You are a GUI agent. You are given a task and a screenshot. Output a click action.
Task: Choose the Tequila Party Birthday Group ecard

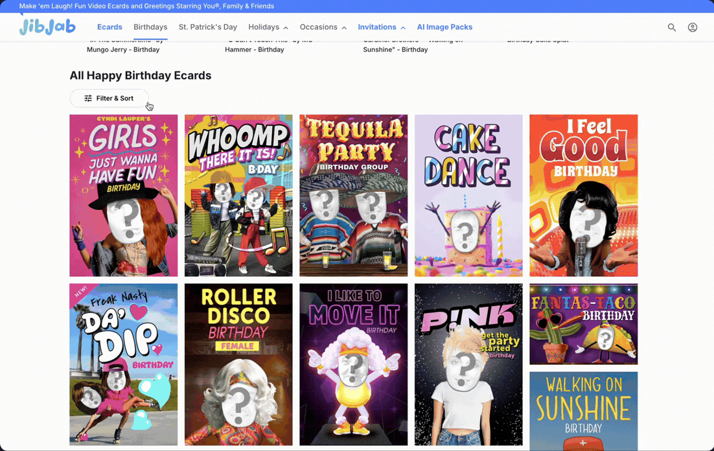click(x=353, y=196)
